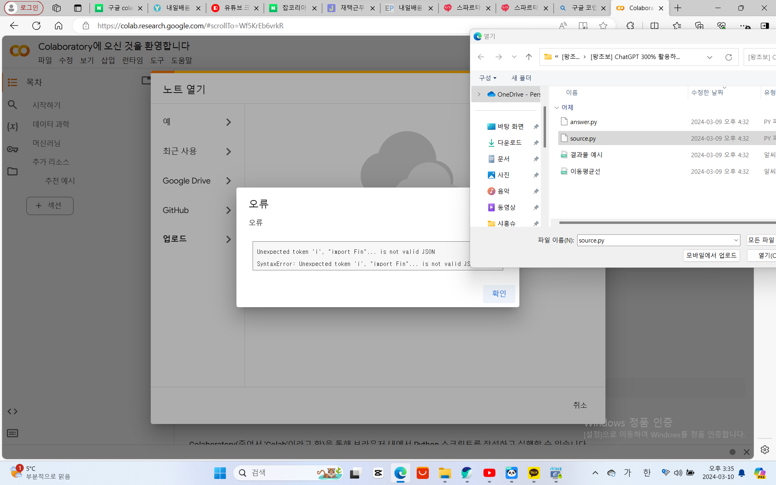Click the 새 폴더 button
This screenshot has height=485, width=776.
tap(521, 78)
